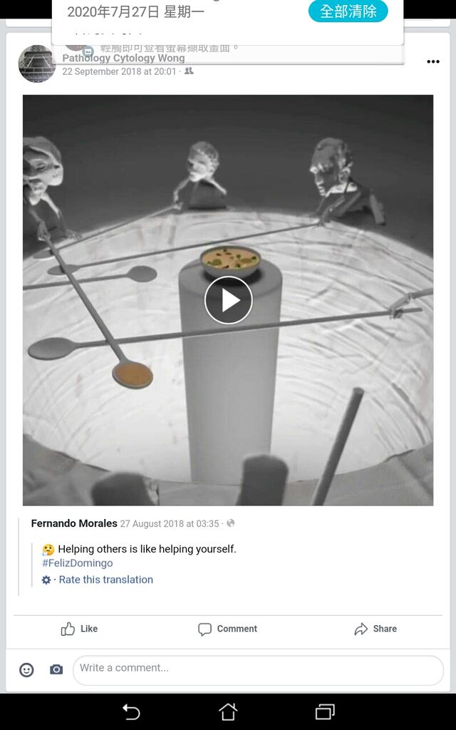Tap the Eiffel Tower profile picture
This screenshot has height=730, width=456.
[x=37, y=63]
